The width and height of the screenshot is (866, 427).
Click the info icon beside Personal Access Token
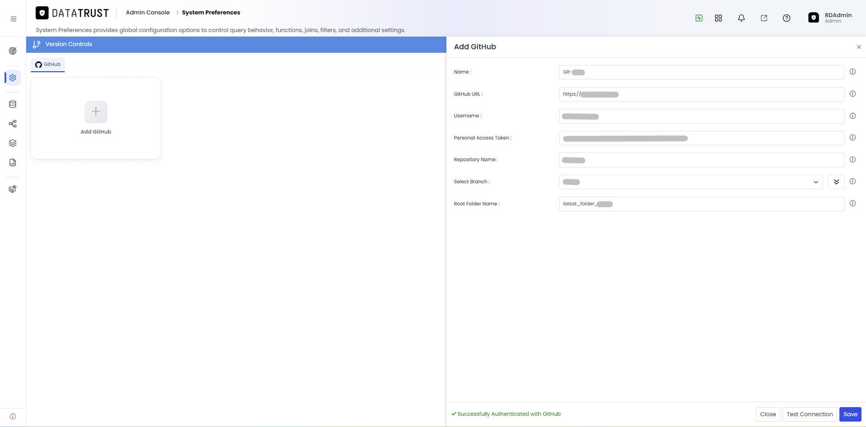852,138
